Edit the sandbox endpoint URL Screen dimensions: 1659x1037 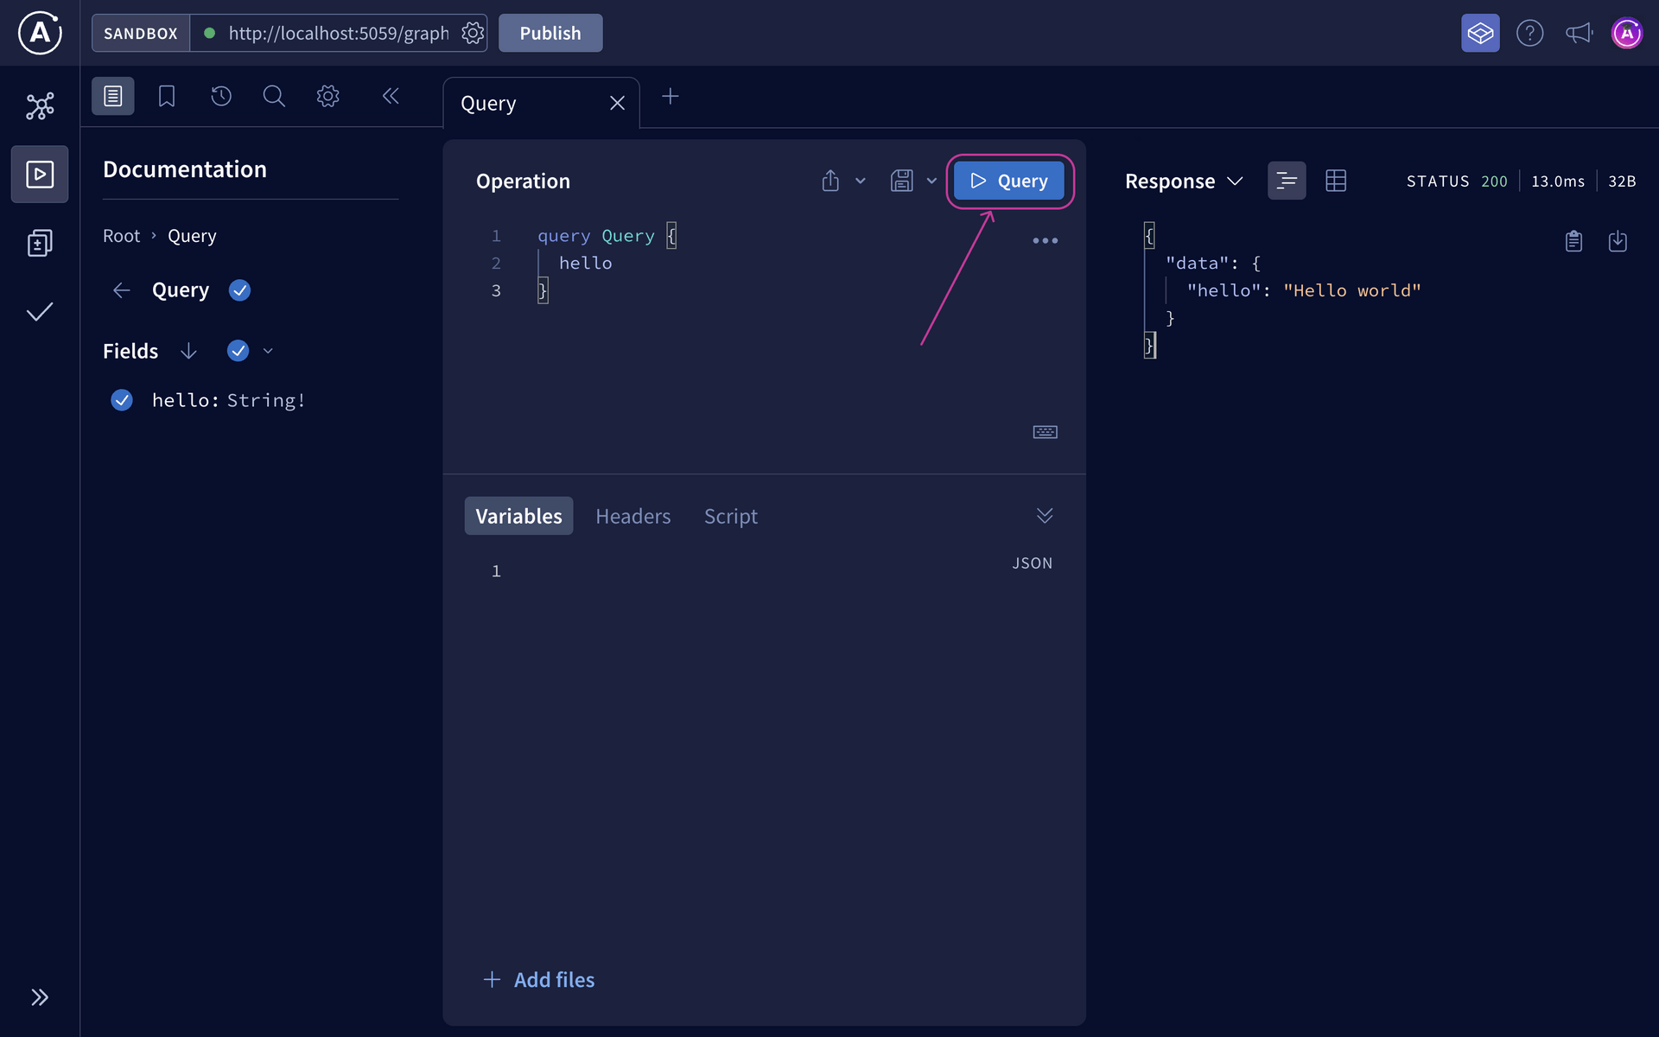pos(337,33)
